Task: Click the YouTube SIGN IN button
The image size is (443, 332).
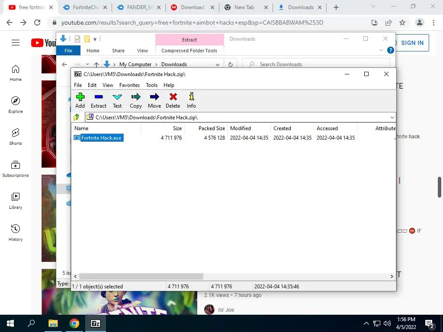Action: click(x=412, y=43)
